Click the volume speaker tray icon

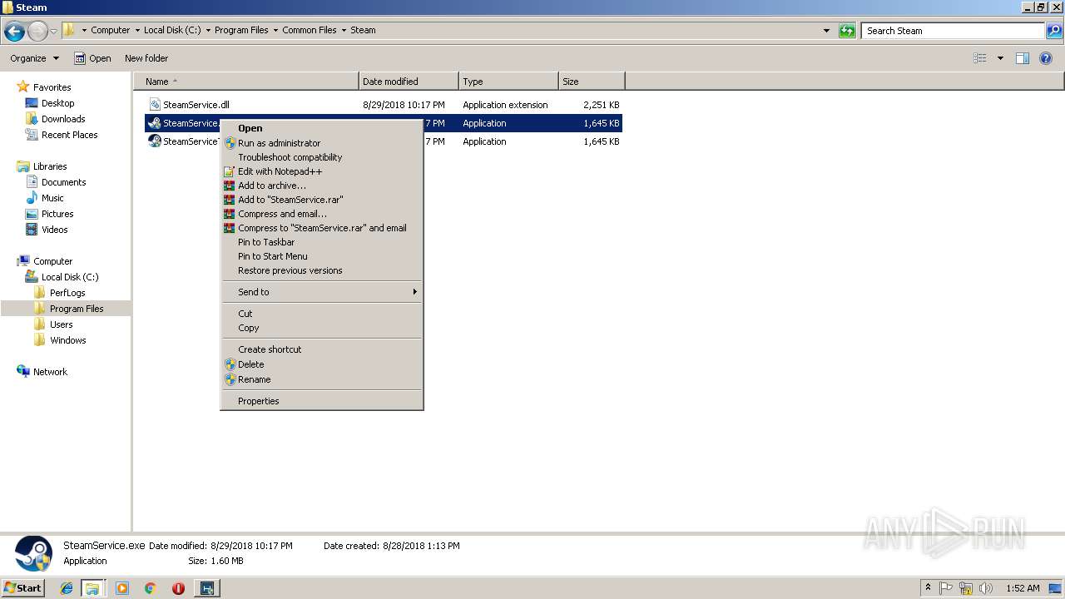point(986,588)
